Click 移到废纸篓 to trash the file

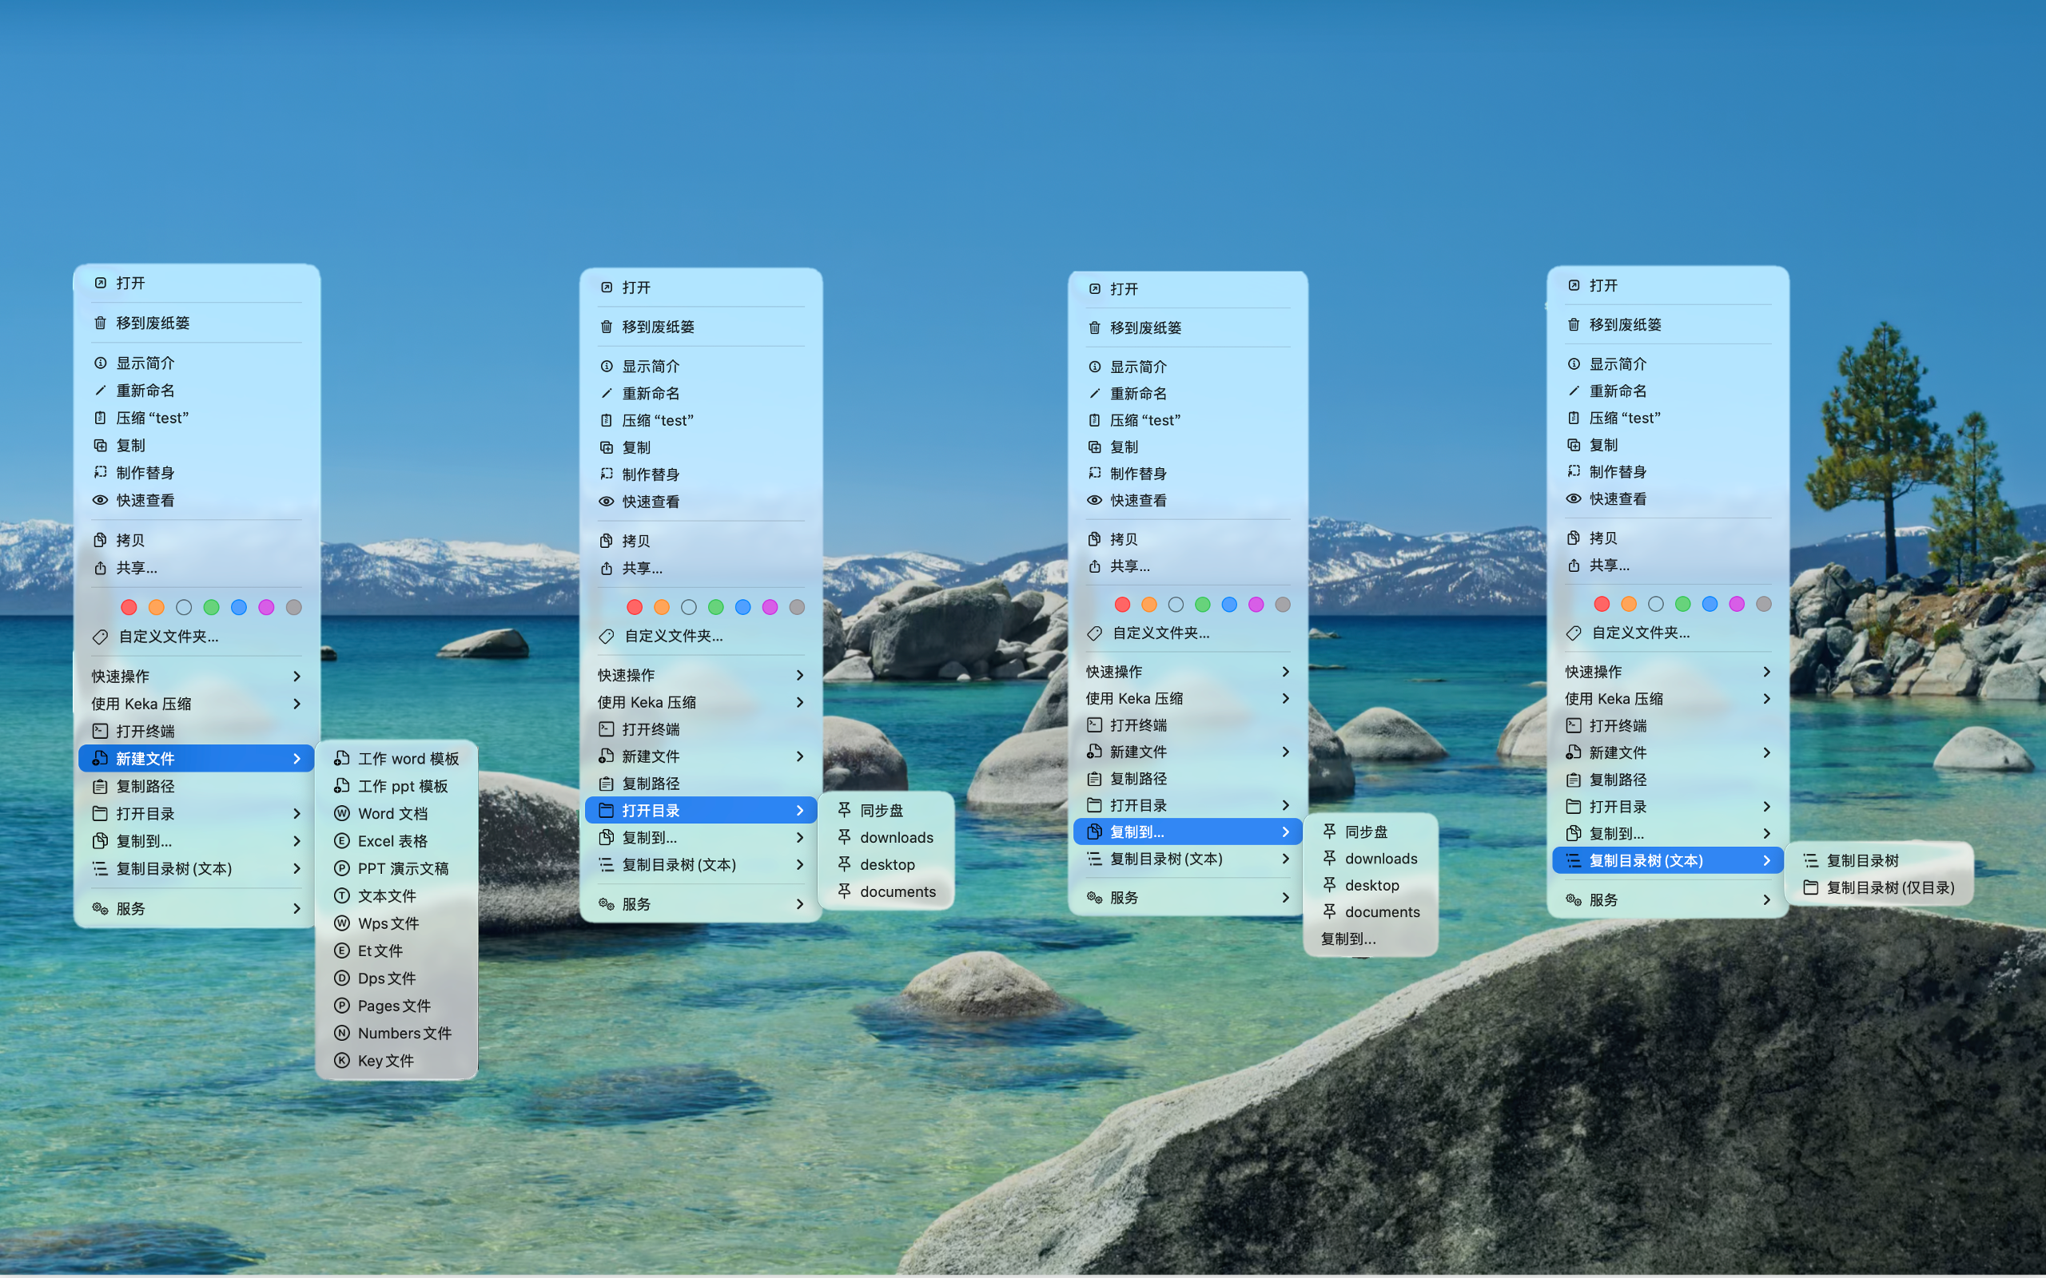152,322
